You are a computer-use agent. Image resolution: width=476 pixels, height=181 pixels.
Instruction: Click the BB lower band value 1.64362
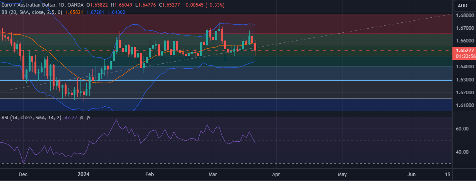(116, 12)
